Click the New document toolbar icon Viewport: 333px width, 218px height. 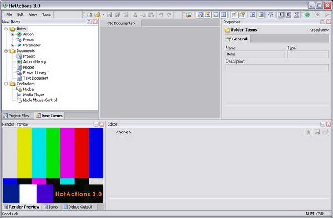point(89,14)
